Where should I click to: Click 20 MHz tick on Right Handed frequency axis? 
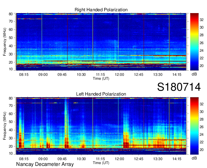11,62
